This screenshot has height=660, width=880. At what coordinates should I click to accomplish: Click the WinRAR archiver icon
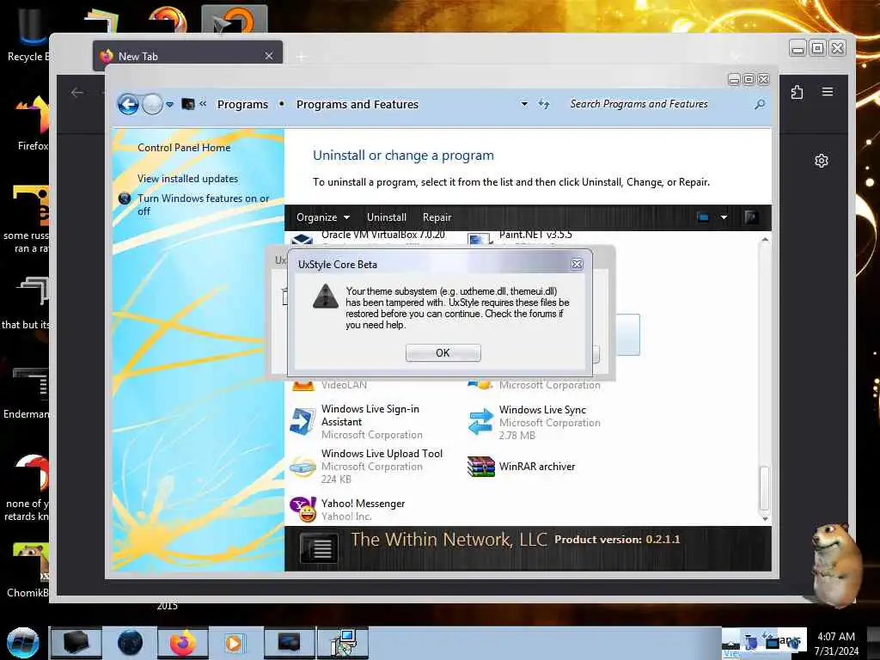481,467
